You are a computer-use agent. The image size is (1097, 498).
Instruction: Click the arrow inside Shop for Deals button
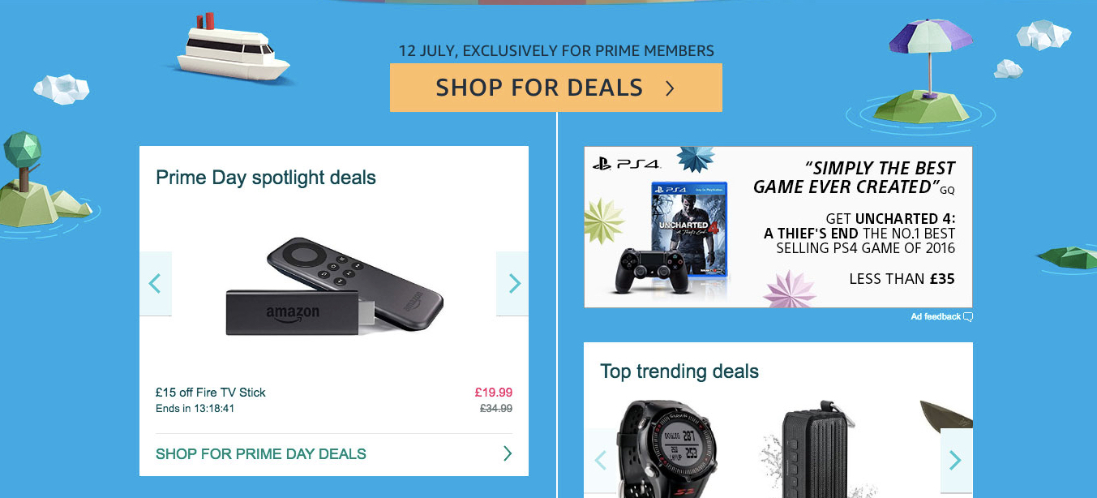[670, 88]
